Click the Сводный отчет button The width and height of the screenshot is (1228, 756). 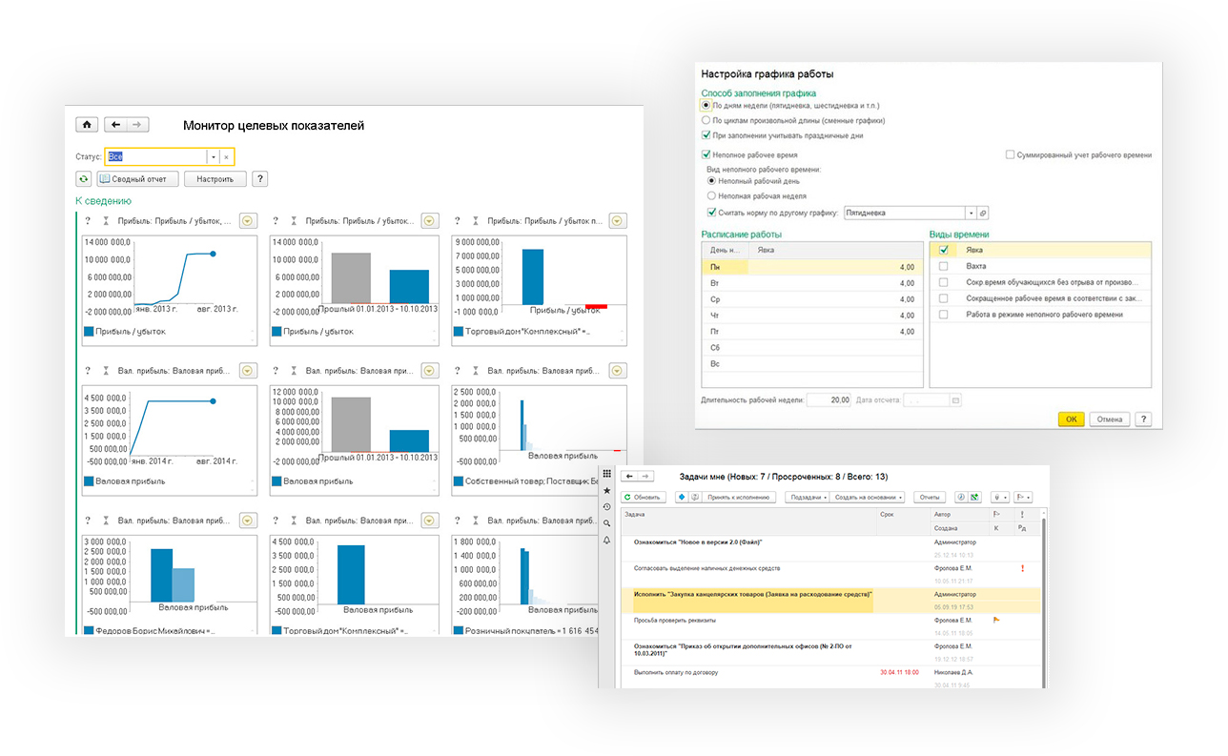[138, 179]
